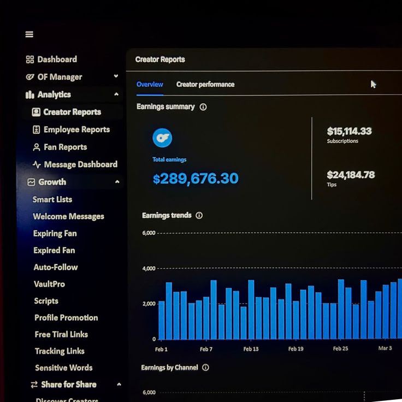
Task: Open Expiring Fan page
Action: tap(55, 234)
